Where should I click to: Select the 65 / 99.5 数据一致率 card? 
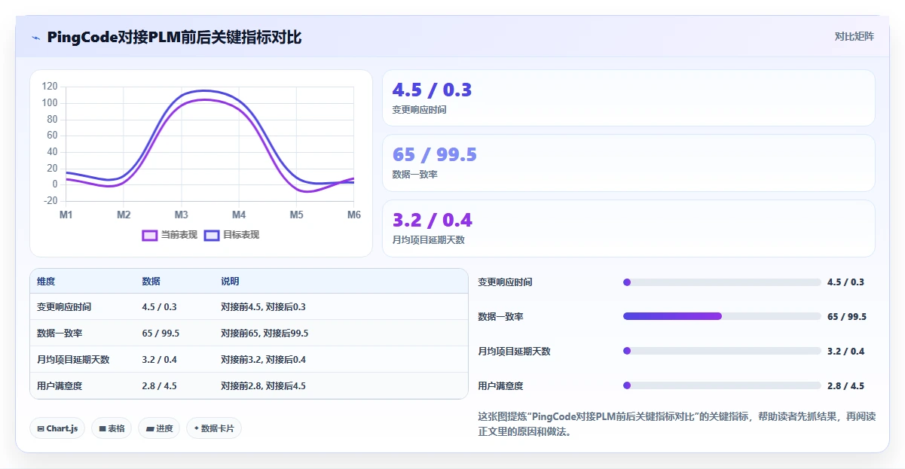click(x=628, y=163)
